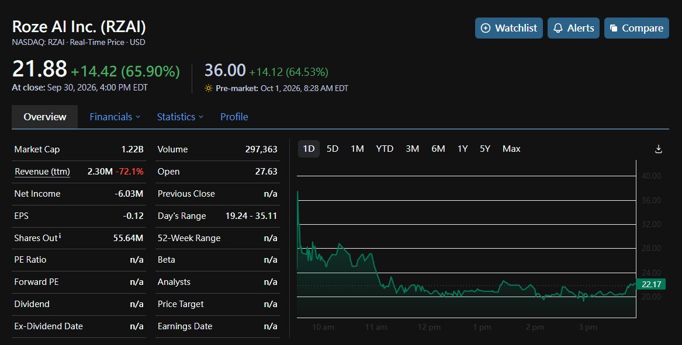Click the Price Target label

(181, 304)
